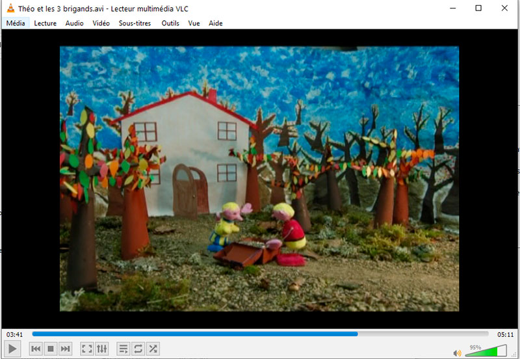520x359 pixels.
Task: Click the Play button
Action: point(12,349)
